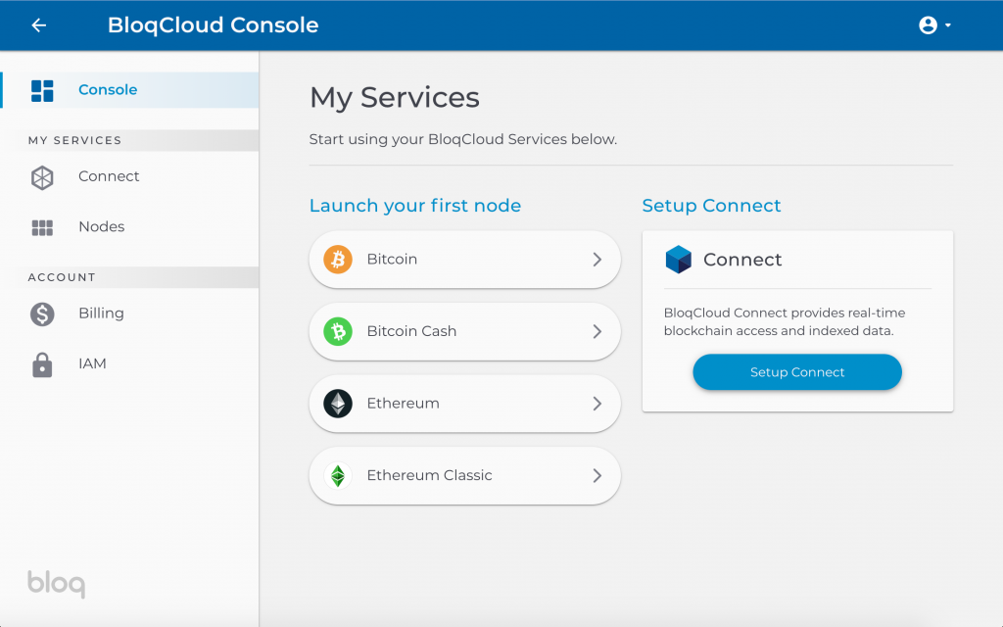The width and height of the screenshot is (1003, 627).
Task: Open the account dropdown caret at top right
Action: coord(946,24)
